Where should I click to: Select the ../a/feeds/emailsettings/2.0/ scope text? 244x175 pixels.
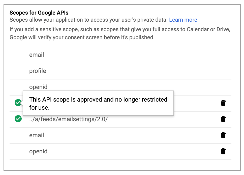tap(68, 119)
